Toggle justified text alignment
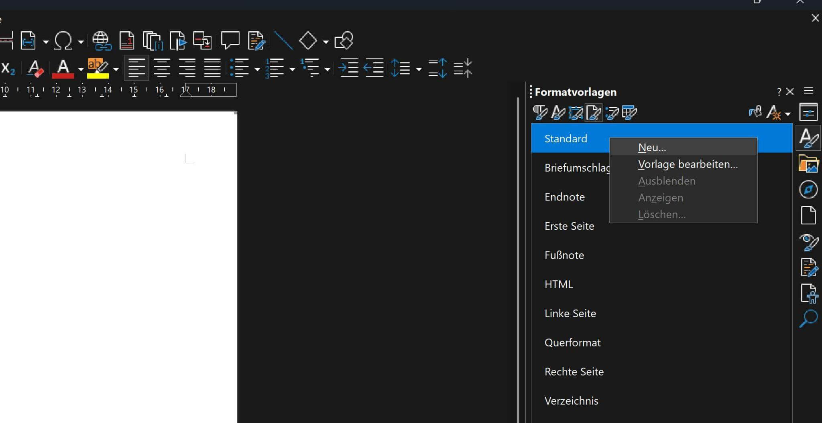This screenshot has width=822, height=423. (x=212, y=68)
